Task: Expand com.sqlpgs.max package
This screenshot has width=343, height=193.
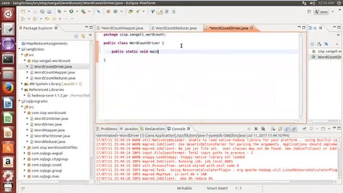Action: (25, 176)
